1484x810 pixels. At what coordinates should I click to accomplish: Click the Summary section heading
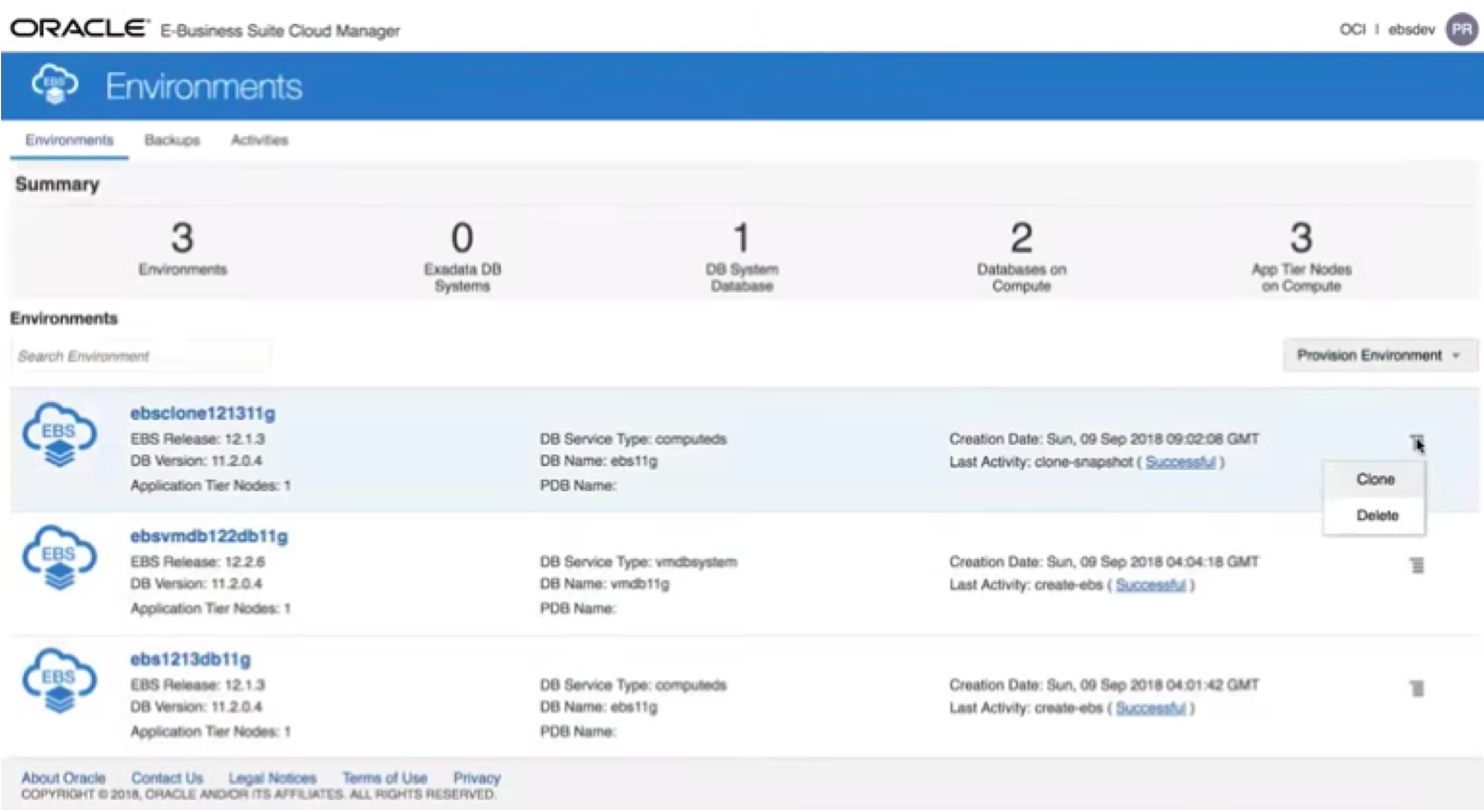coord(57,184)
